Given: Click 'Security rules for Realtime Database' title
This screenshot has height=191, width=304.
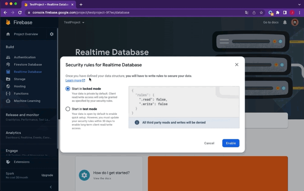Looking at the screenshot, I should (104, 65).
